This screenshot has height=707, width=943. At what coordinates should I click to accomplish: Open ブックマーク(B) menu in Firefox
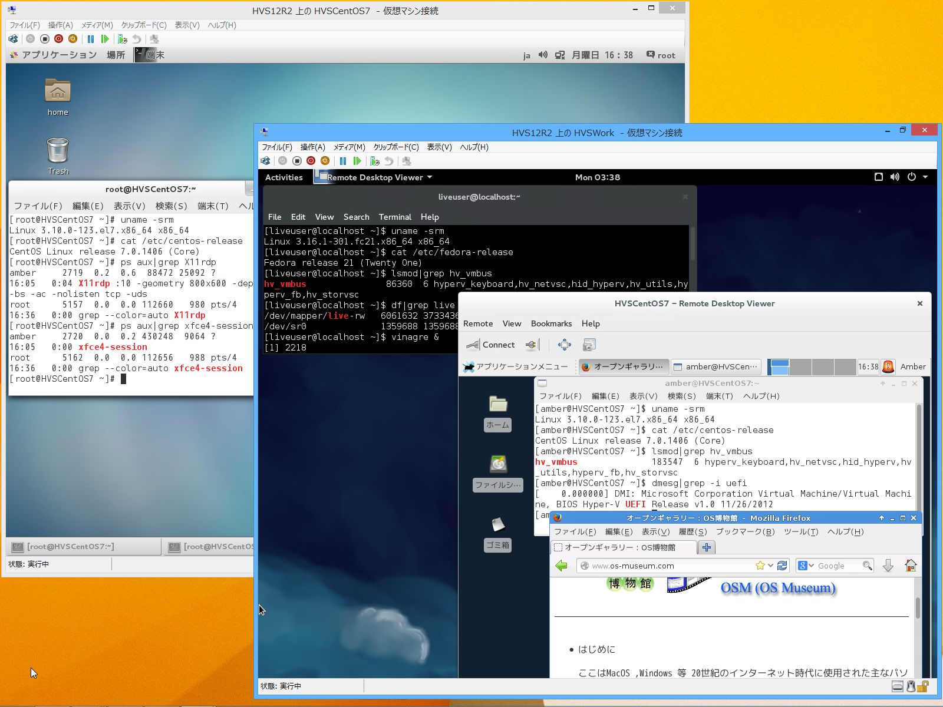coord(745,531)
